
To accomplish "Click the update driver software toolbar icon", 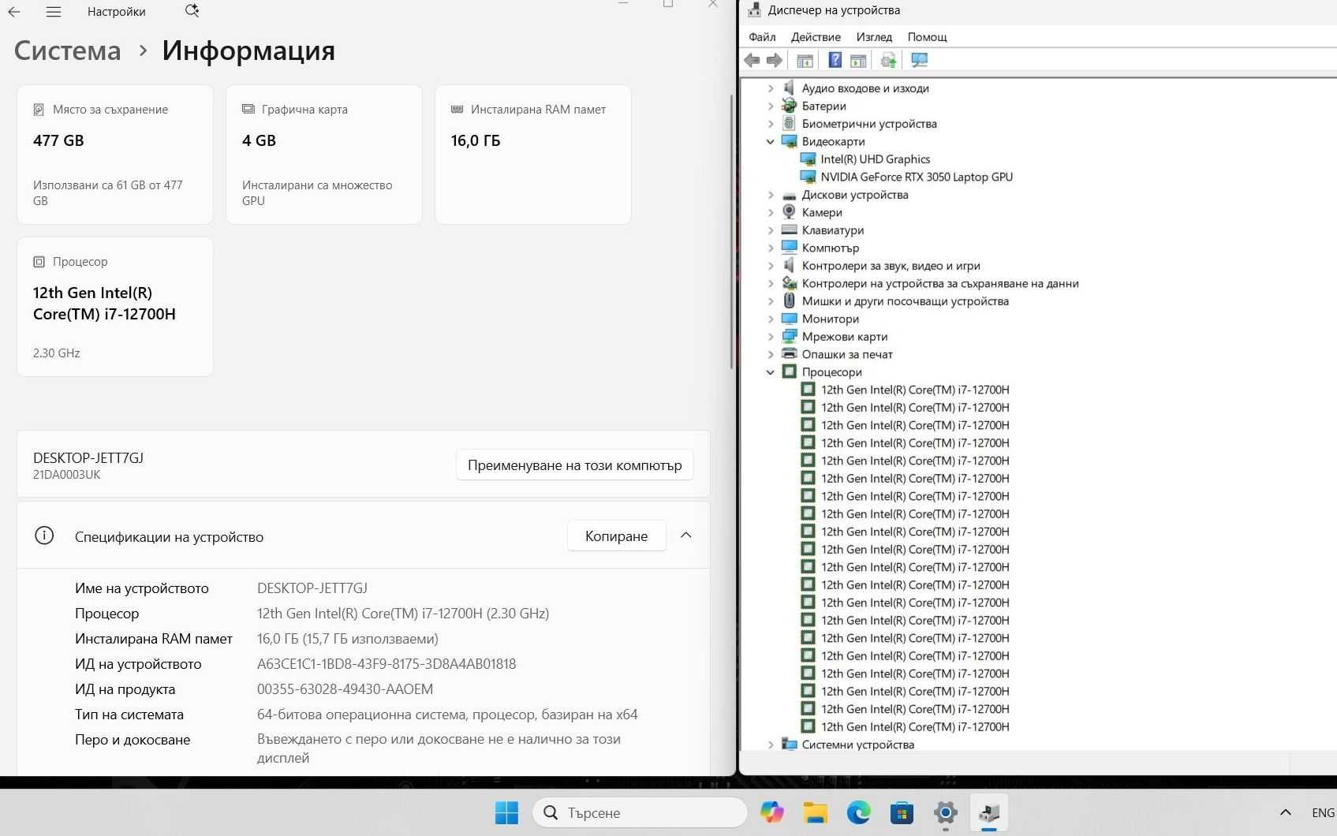I will pos(888,60).
